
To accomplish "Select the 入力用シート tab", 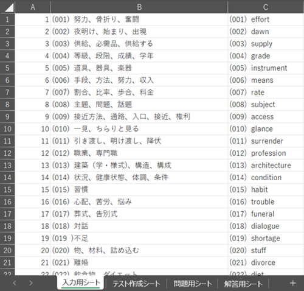I will pos(81,282).
